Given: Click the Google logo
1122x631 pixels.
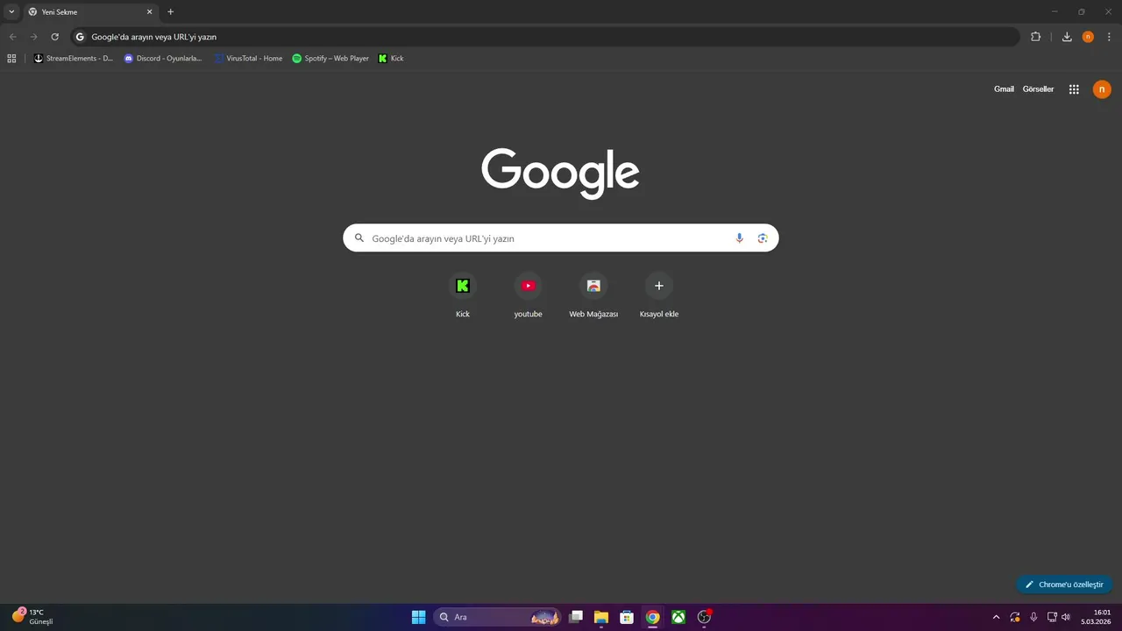Looking at the screenshot, I should coord(560,173).
